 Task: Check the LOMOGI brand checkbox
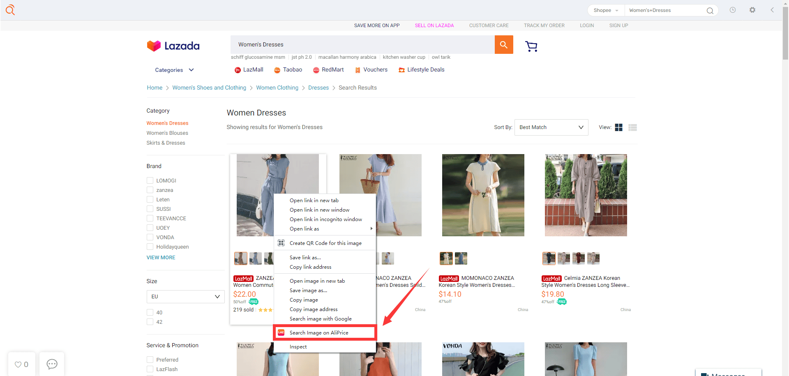[x=150, y=180]
